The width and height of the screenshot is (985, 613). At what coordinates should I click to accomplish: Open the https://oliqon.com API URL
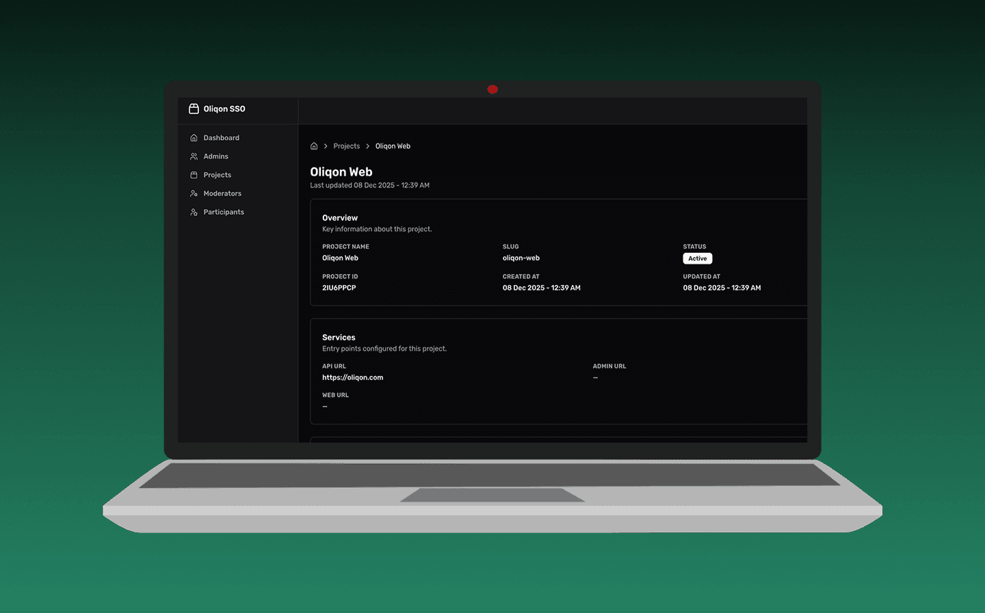tap(353, 377)
